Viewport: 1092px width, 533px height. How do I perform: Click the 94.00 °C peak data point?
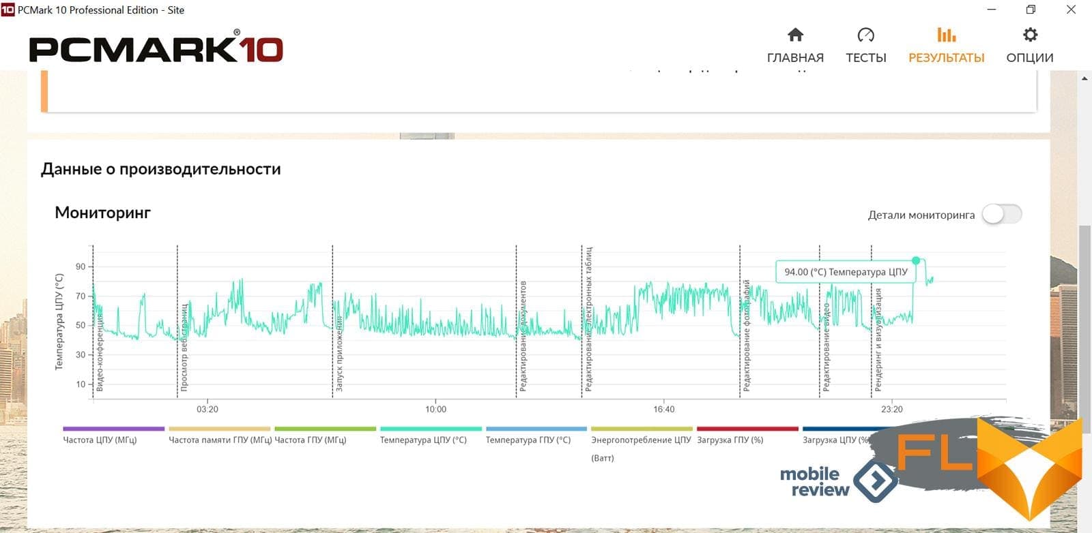tap(916, 260)
